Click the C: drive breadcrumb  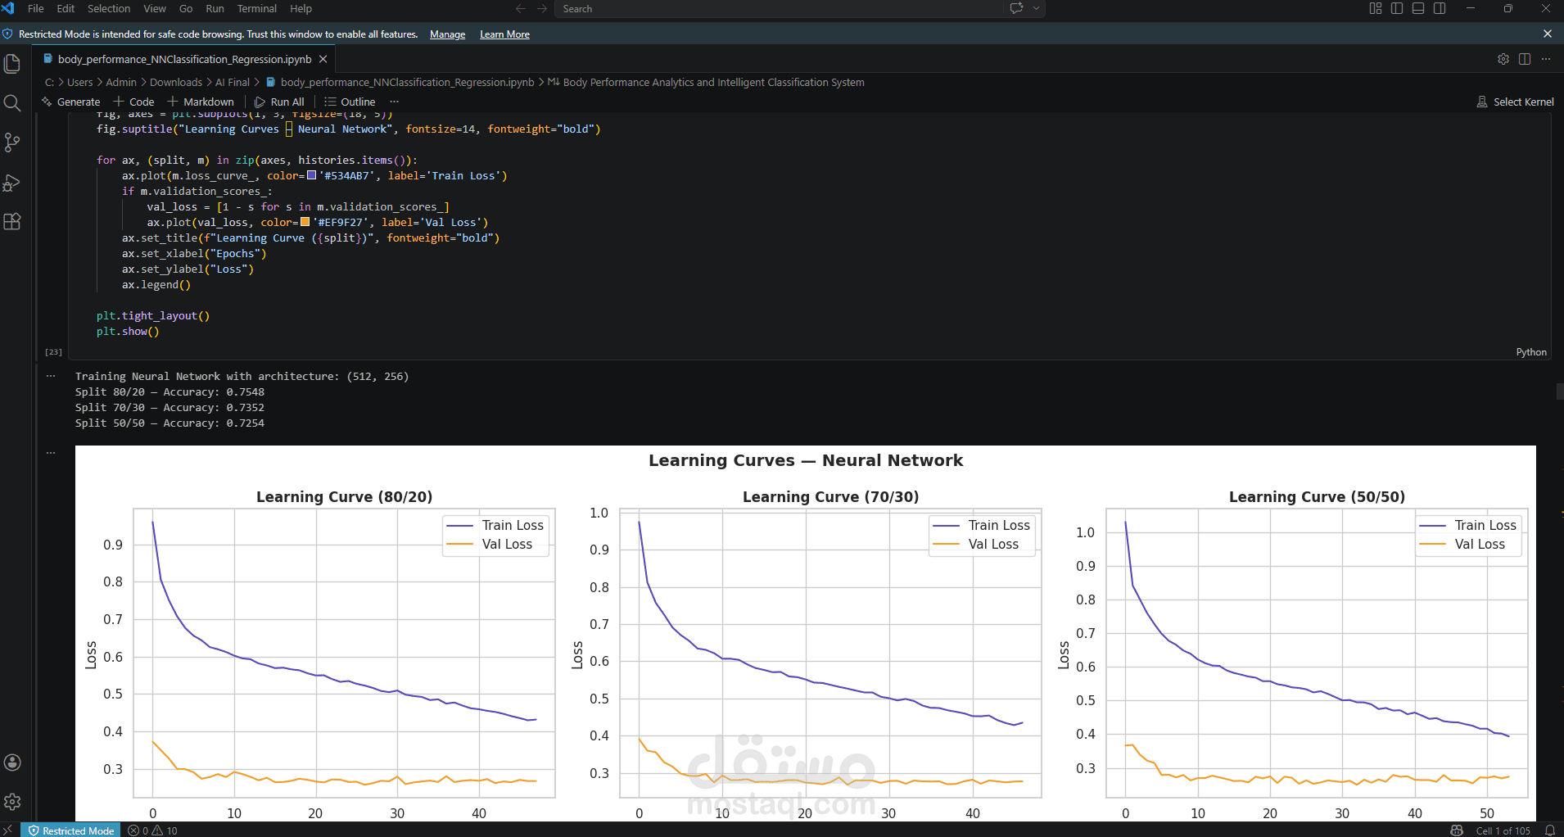pyautogui.click(x=49, y=82)
